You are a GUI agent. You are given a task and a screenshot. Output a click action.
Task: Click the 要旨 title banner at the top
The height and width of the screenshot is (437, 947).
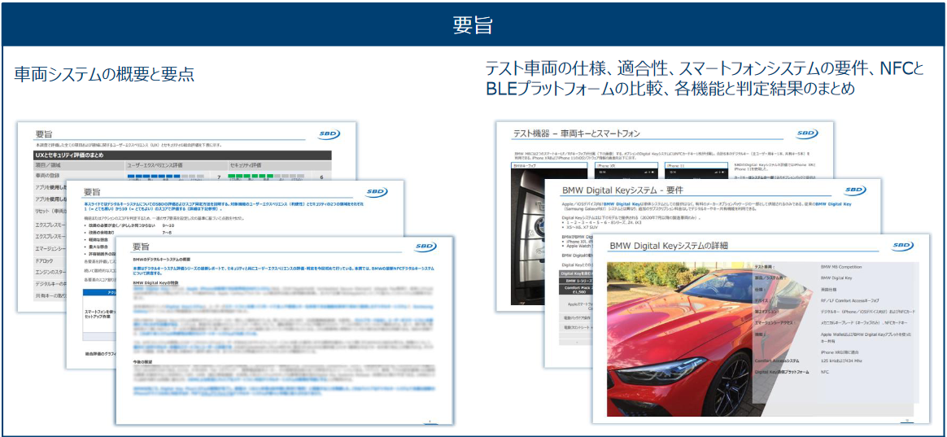[473, 24]
